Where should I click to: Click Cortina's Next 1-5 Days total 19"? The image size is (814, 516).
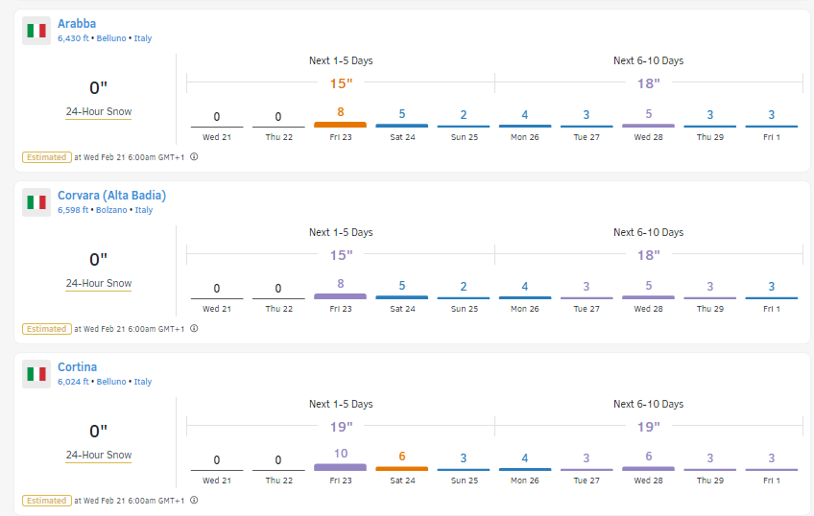(x=341, y=427)
